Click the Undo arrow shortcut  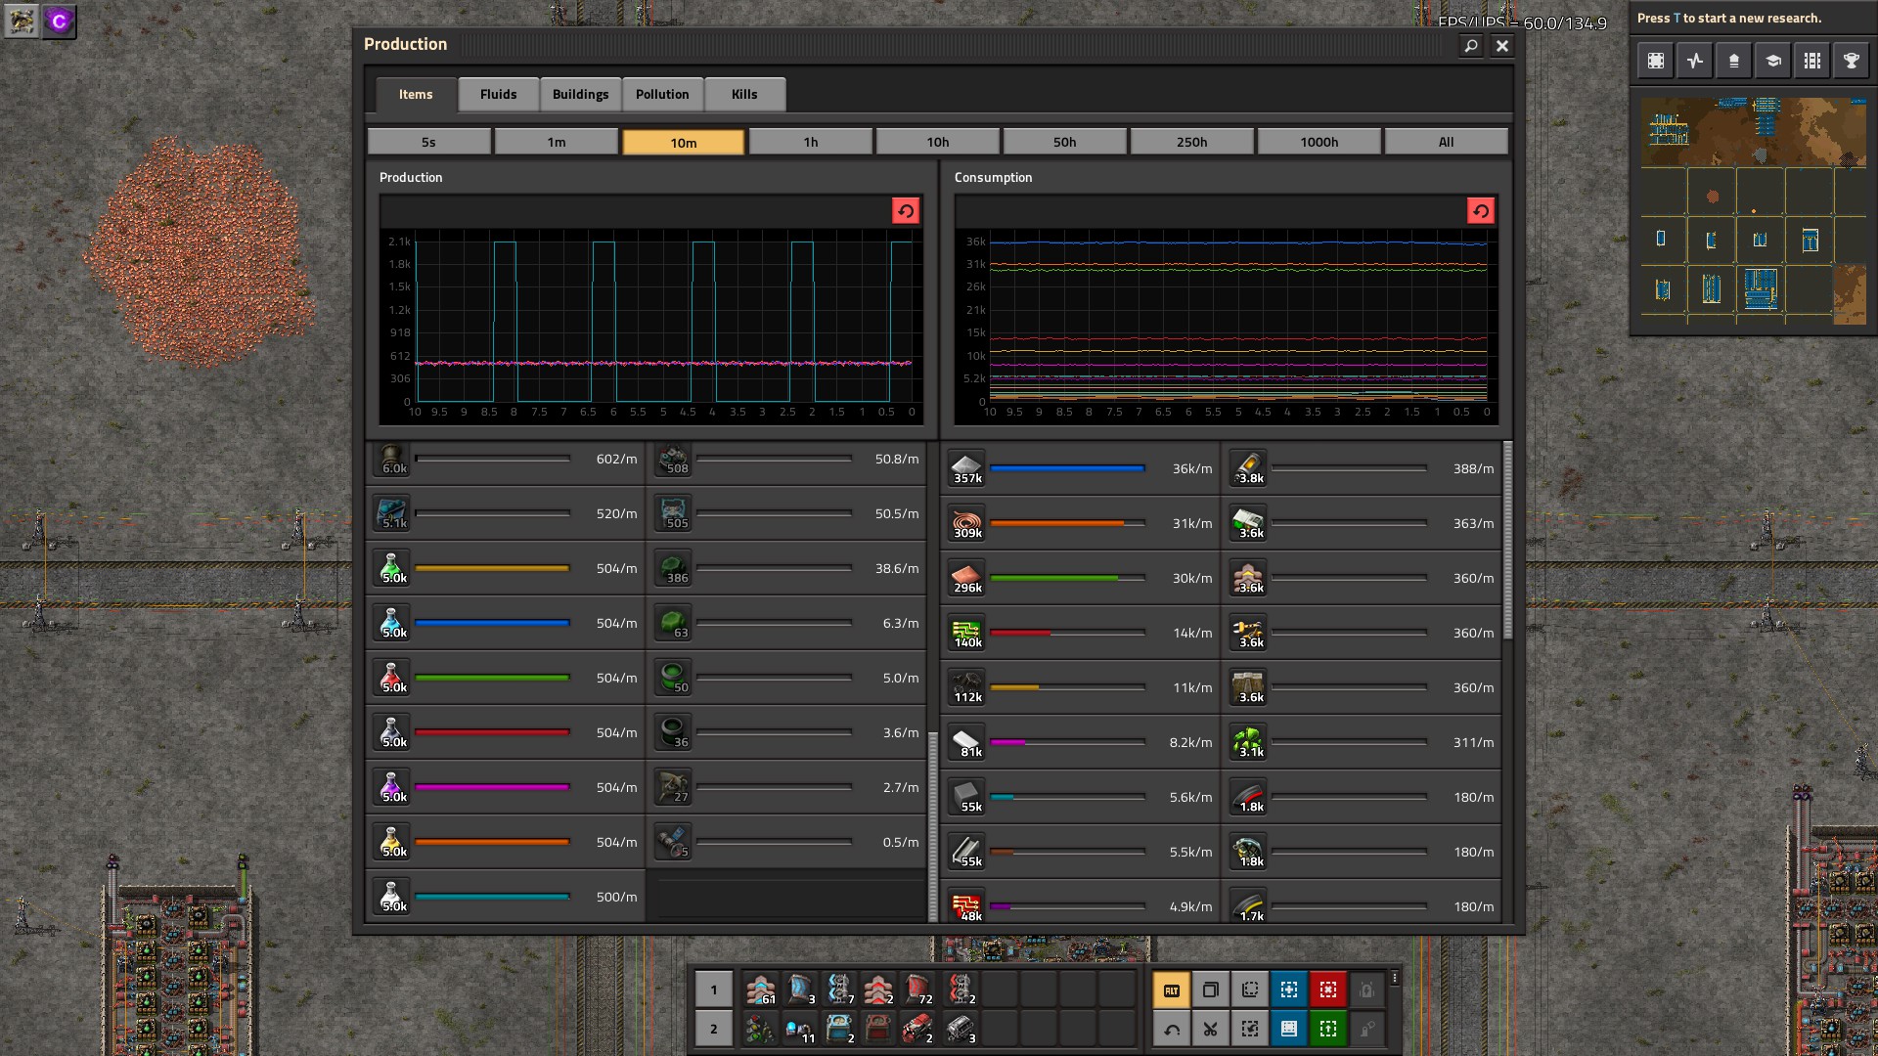coord(1172,1029)
